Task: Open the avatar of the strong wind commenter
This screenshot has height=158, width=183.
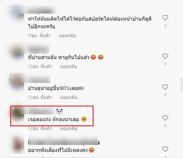Action: (17, 114)
